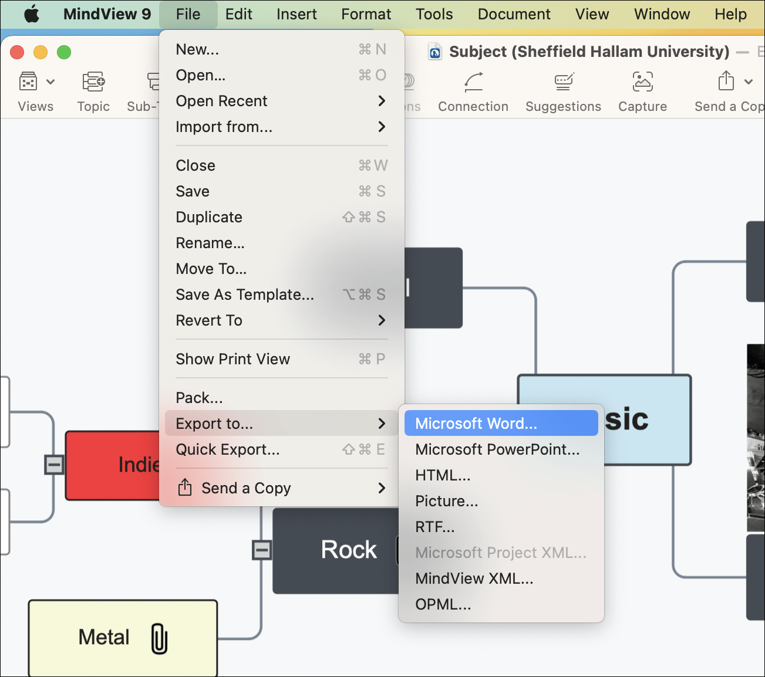This screenshot has height=677, width=765.
Task: Open the Suggestions tool icon
Action: click(563, 82)
